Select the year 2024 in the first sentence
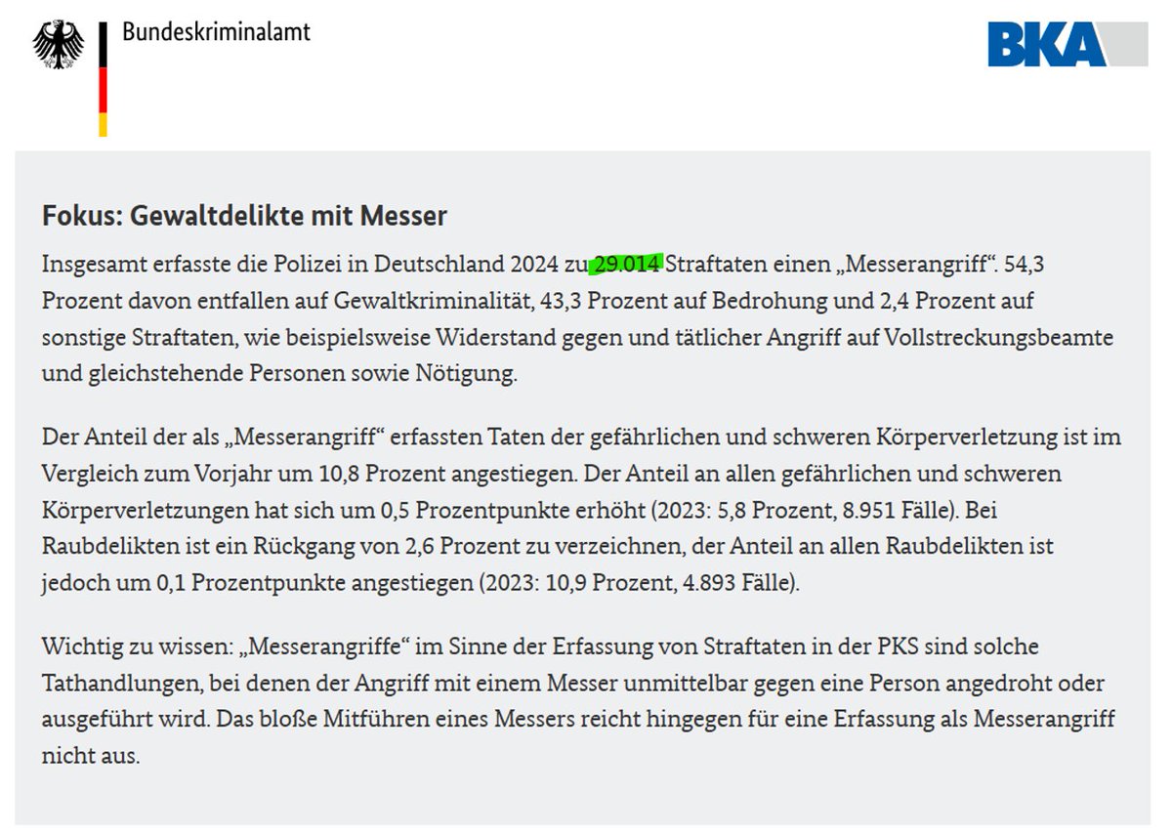Screen dimensions: 1172x834 [534, 264]
